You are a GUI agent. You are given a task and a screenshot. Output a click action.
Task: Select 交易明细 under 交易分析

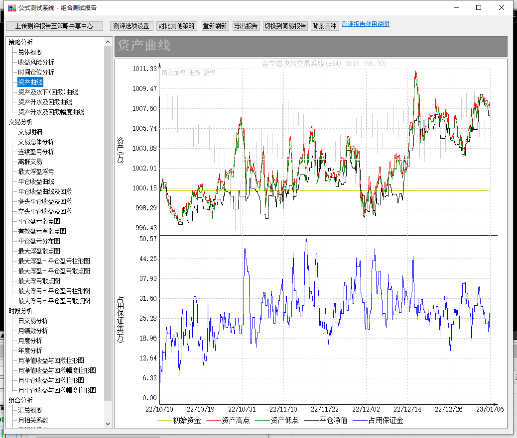click(30, 132)
